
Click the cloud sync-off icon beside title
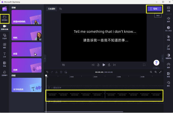pyautogui.click(x=61, y=9)
